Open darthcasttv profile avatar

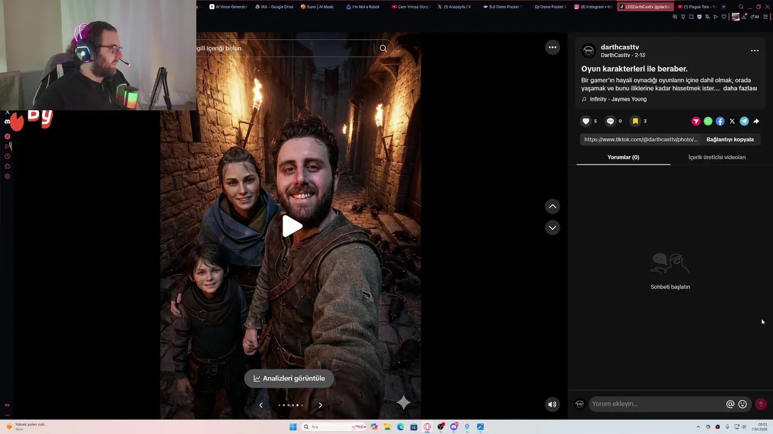588,51
